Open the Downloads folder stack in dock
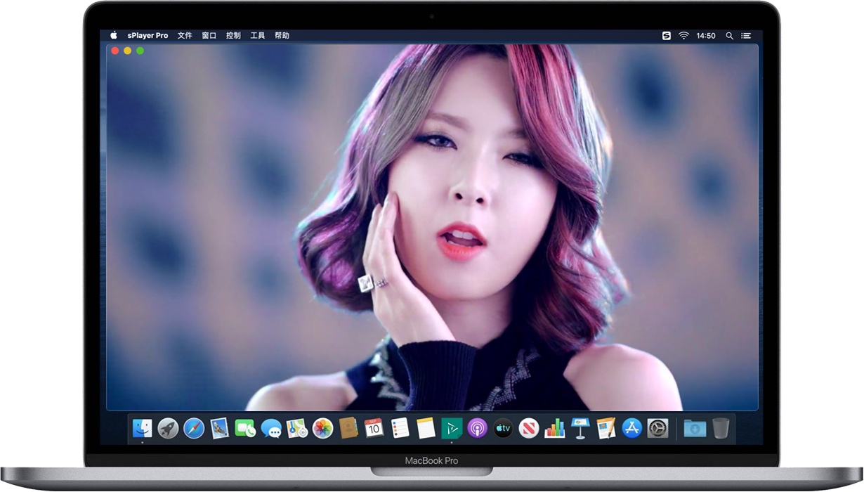 tap(694, 427)
